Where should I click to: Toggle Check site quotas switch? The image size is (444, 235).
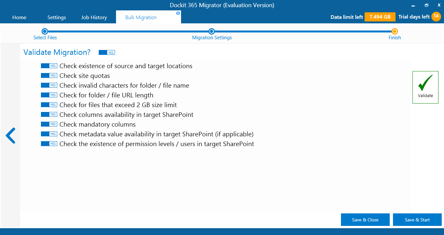click(49, 76)
